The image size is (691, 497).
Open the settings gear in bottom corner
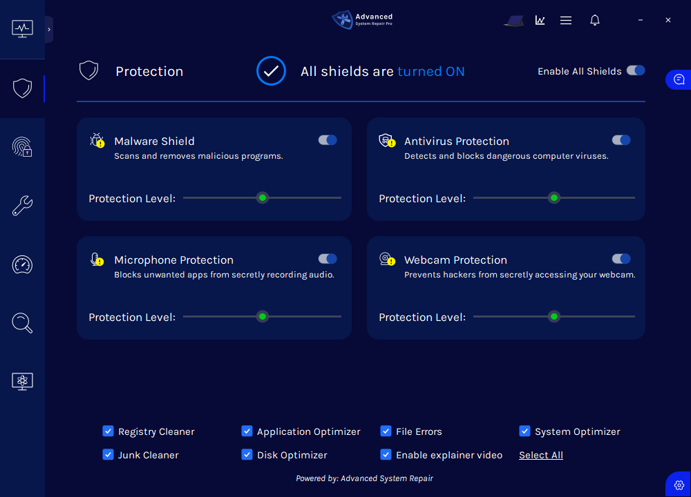[x=679, y=485]
